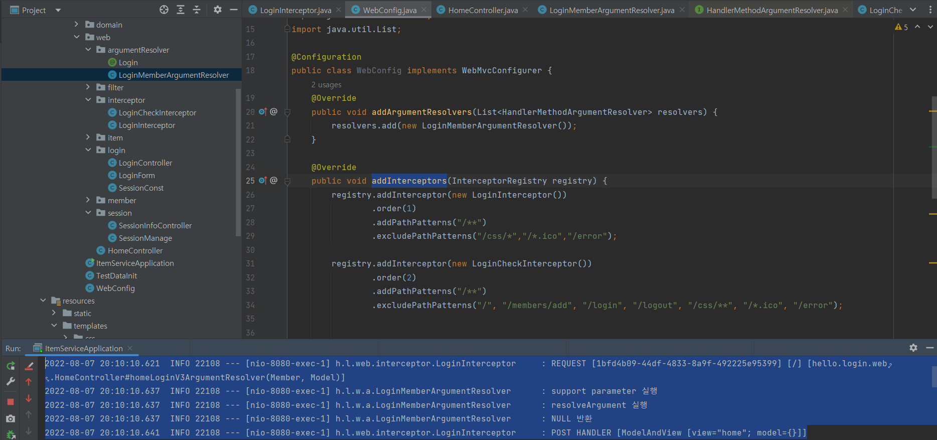Viewport: 937px width, 440px height.
Task: Expand the member folder
Action: point(88,200)
